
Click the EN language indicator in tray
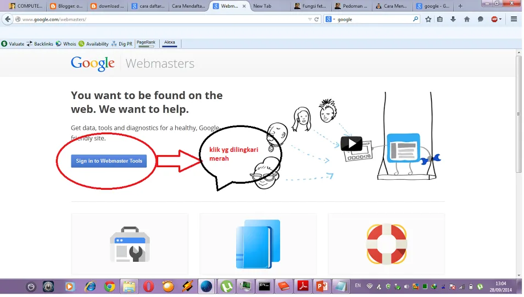(x=358, y=285)
